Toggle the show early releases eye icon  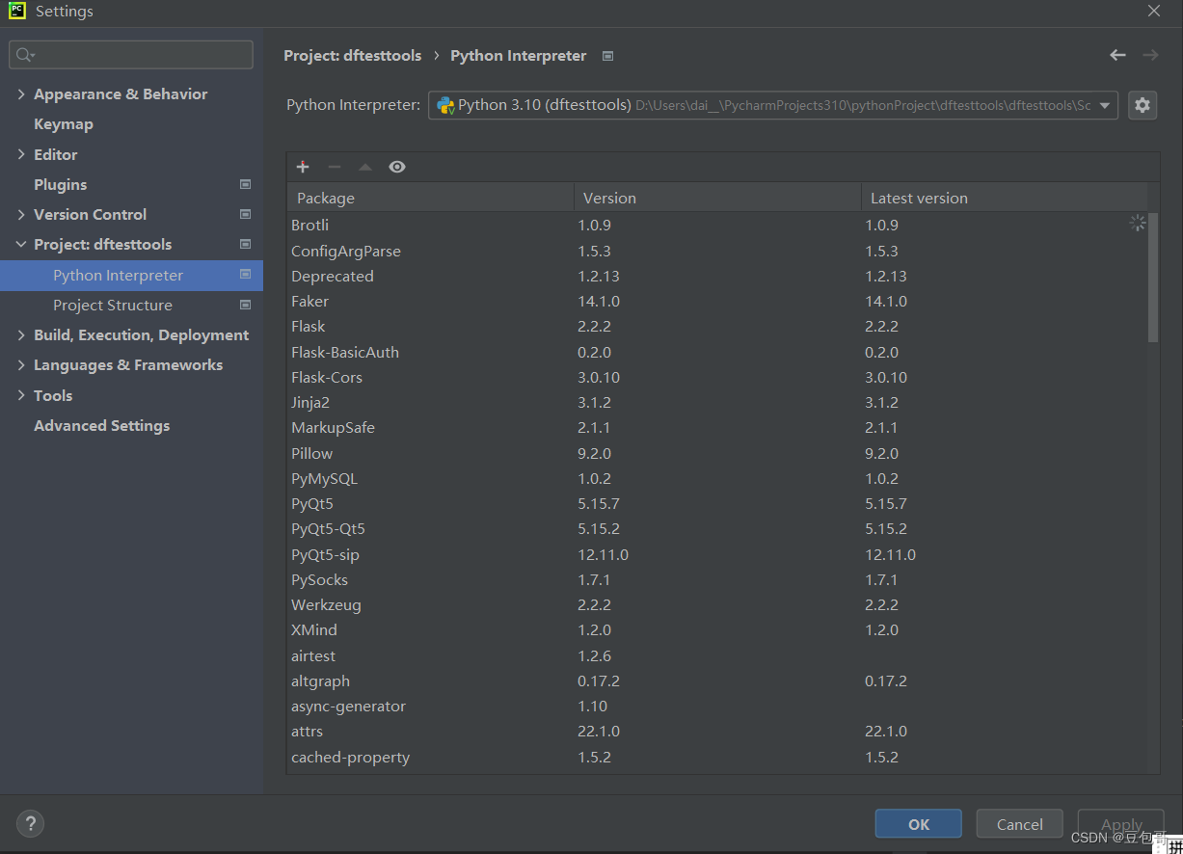[397, 167]
